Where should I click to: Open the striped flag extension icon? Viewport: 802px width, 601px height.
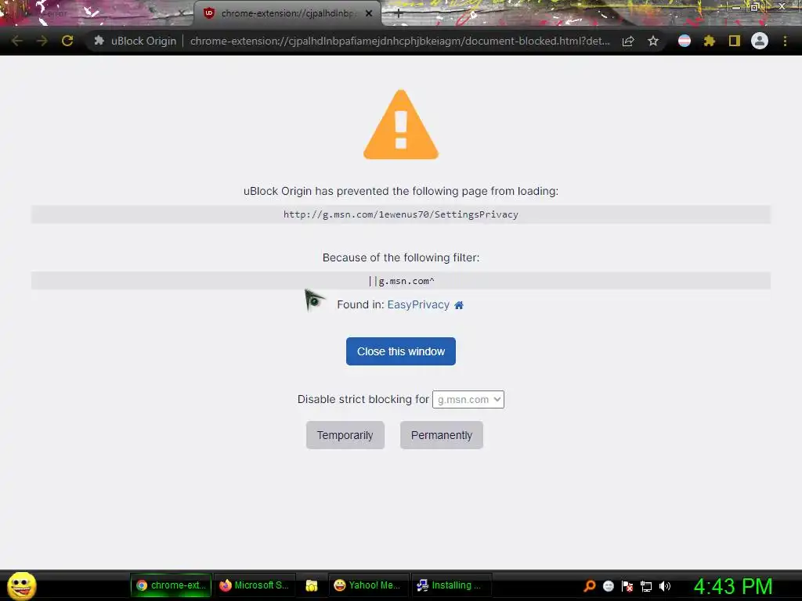685,41
